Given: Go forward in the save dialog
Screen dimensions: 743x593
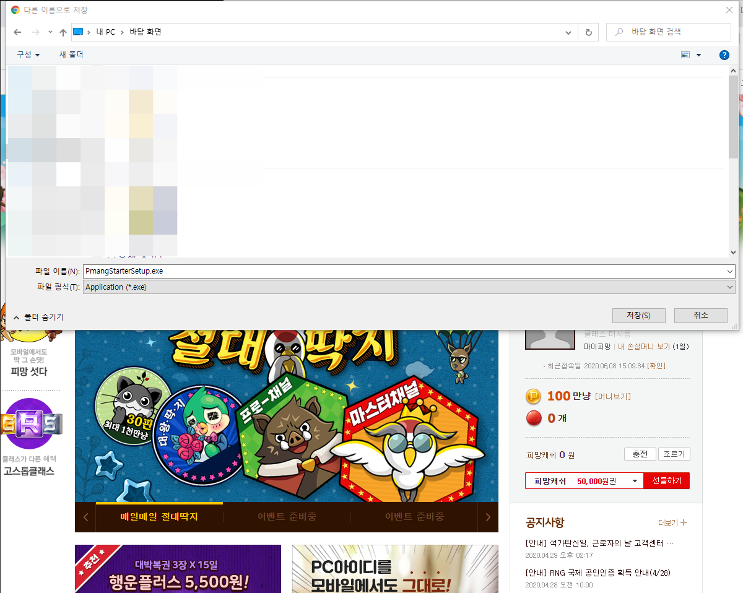Looking at the screenshot, I should 36,32.
